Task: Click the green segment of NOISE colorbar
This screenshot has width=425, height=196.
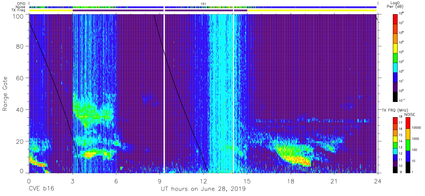Action: coord(407,145)
